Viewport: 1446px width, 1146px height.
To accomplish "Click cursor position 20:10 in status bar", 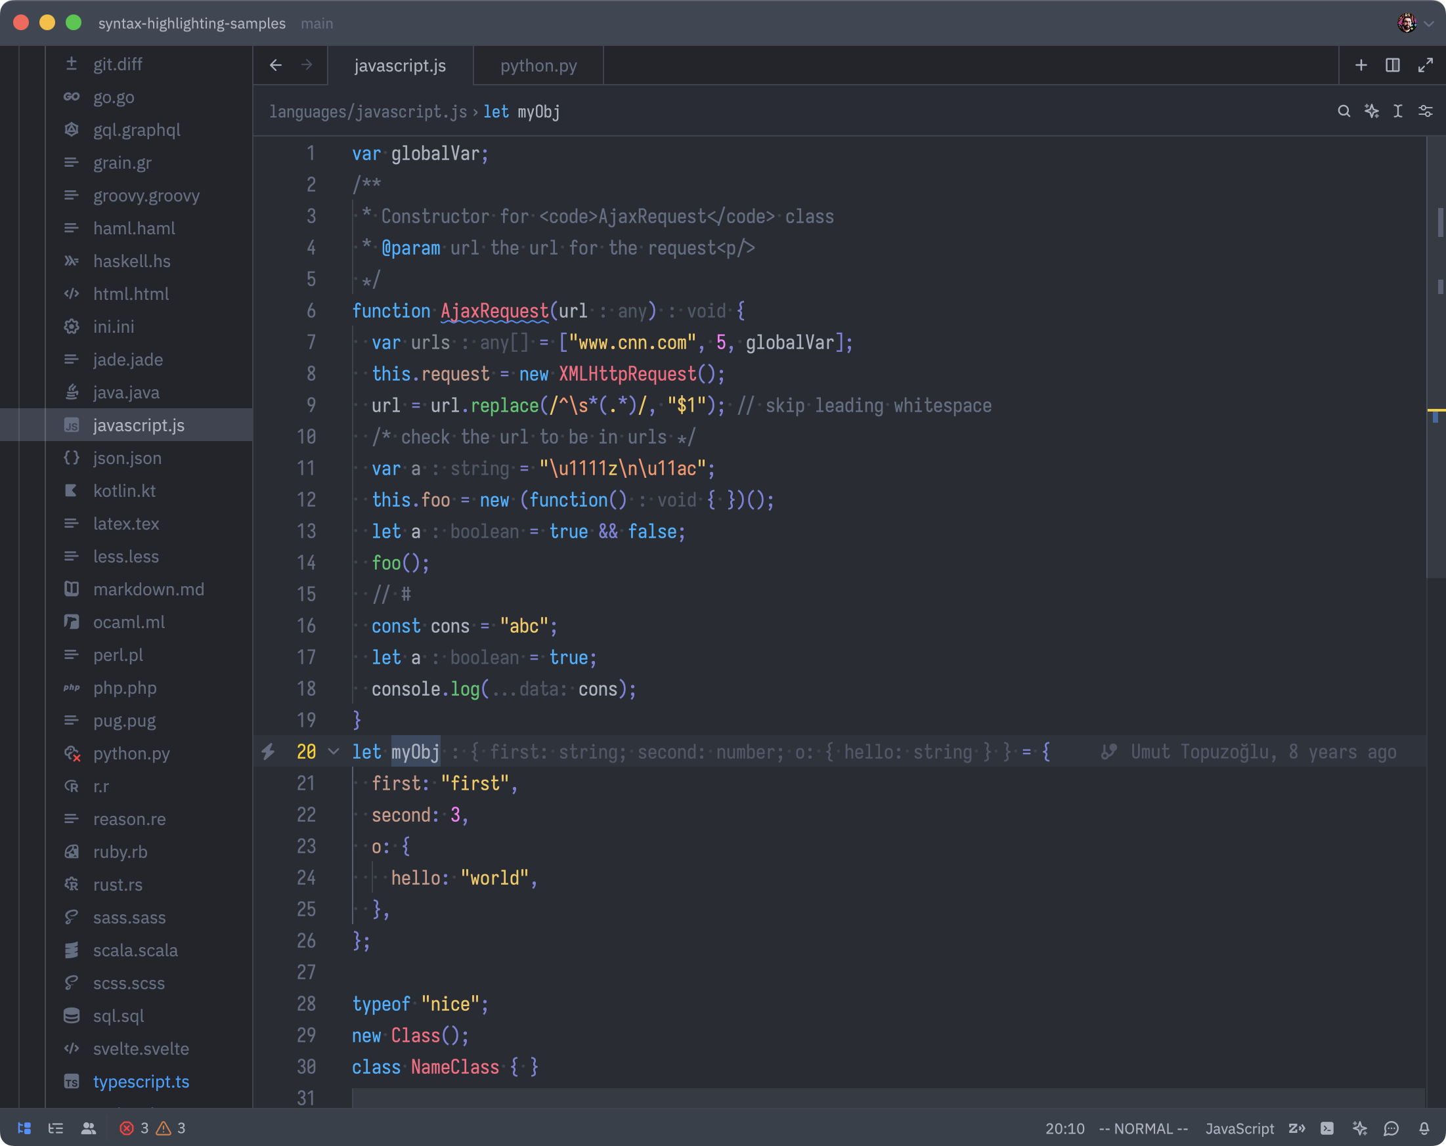I will (1064, 1128).
